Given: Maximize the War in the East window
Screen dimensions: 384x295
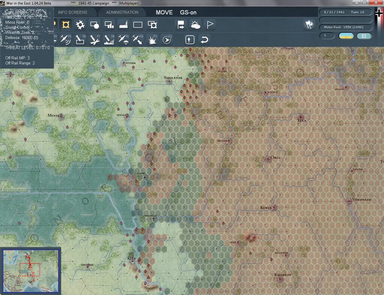Looking at the screenshot, I should tap(364, 3).
